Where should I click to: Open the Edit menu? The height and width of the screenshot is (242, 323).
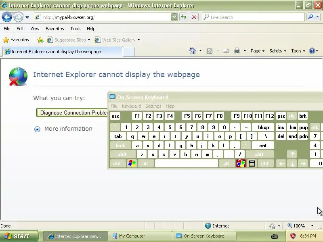[x=20, y=29]
